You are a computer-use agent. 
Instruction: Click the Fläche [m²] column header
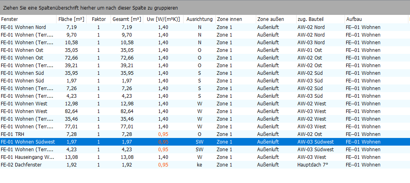tap(71, 19)
